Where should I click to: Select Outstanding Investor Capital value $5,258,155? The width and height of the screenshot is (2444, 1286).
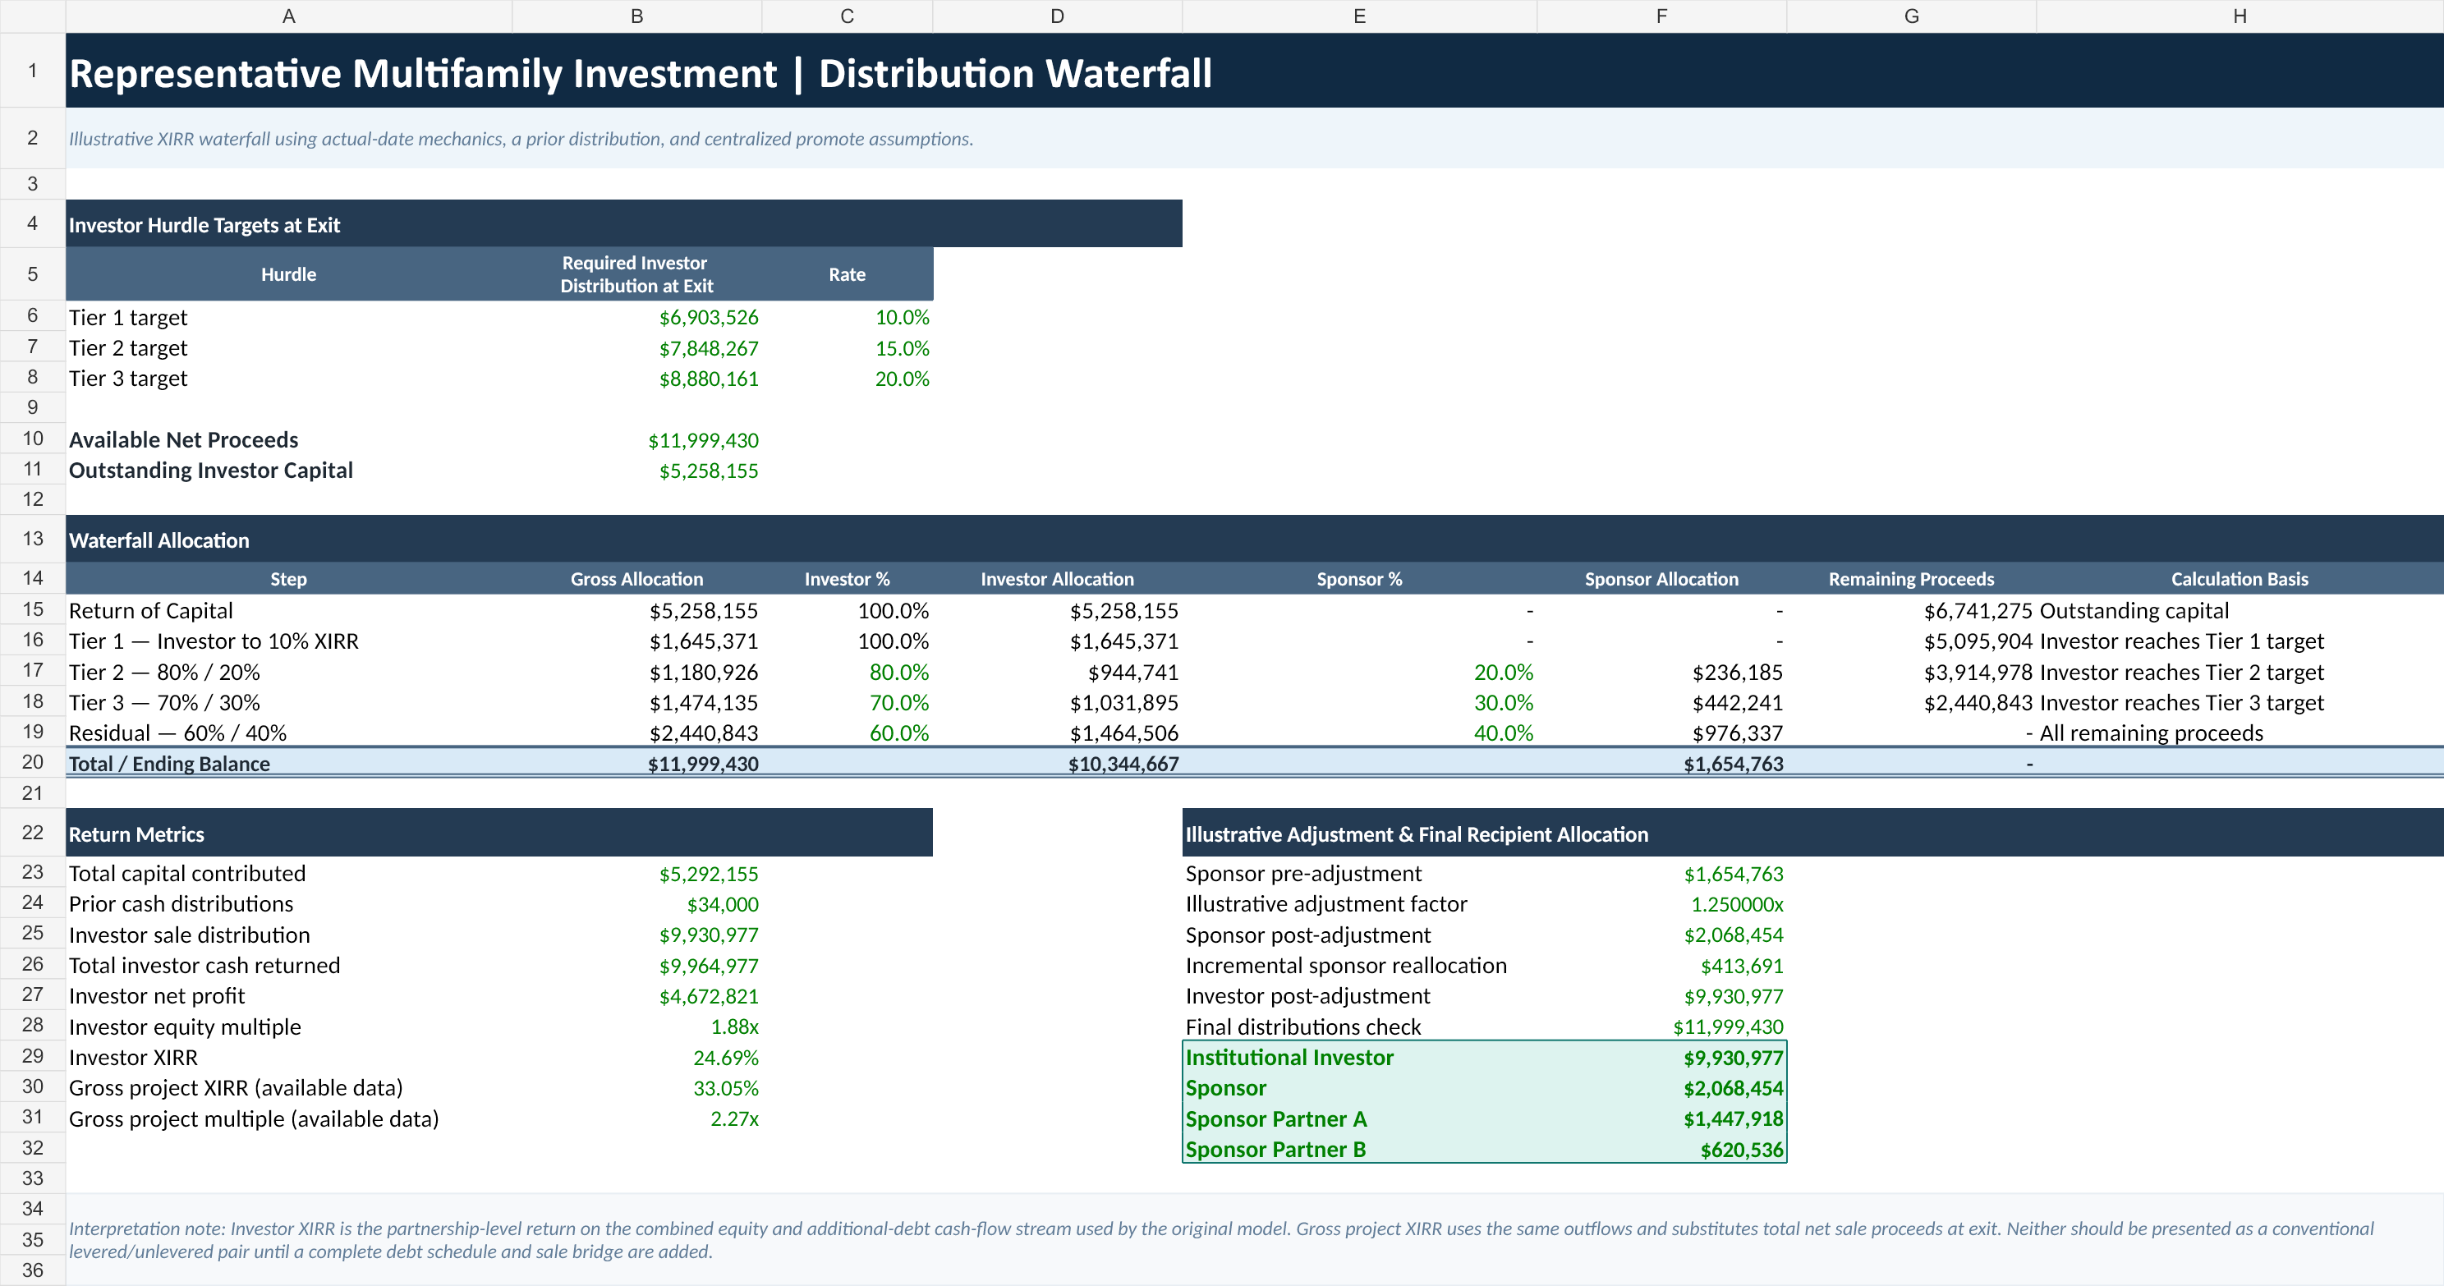(x=709, y=471)
